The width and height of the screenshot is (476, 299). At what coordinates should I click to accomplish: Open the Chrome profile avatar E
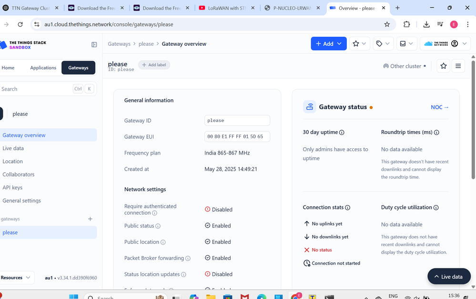454,24
